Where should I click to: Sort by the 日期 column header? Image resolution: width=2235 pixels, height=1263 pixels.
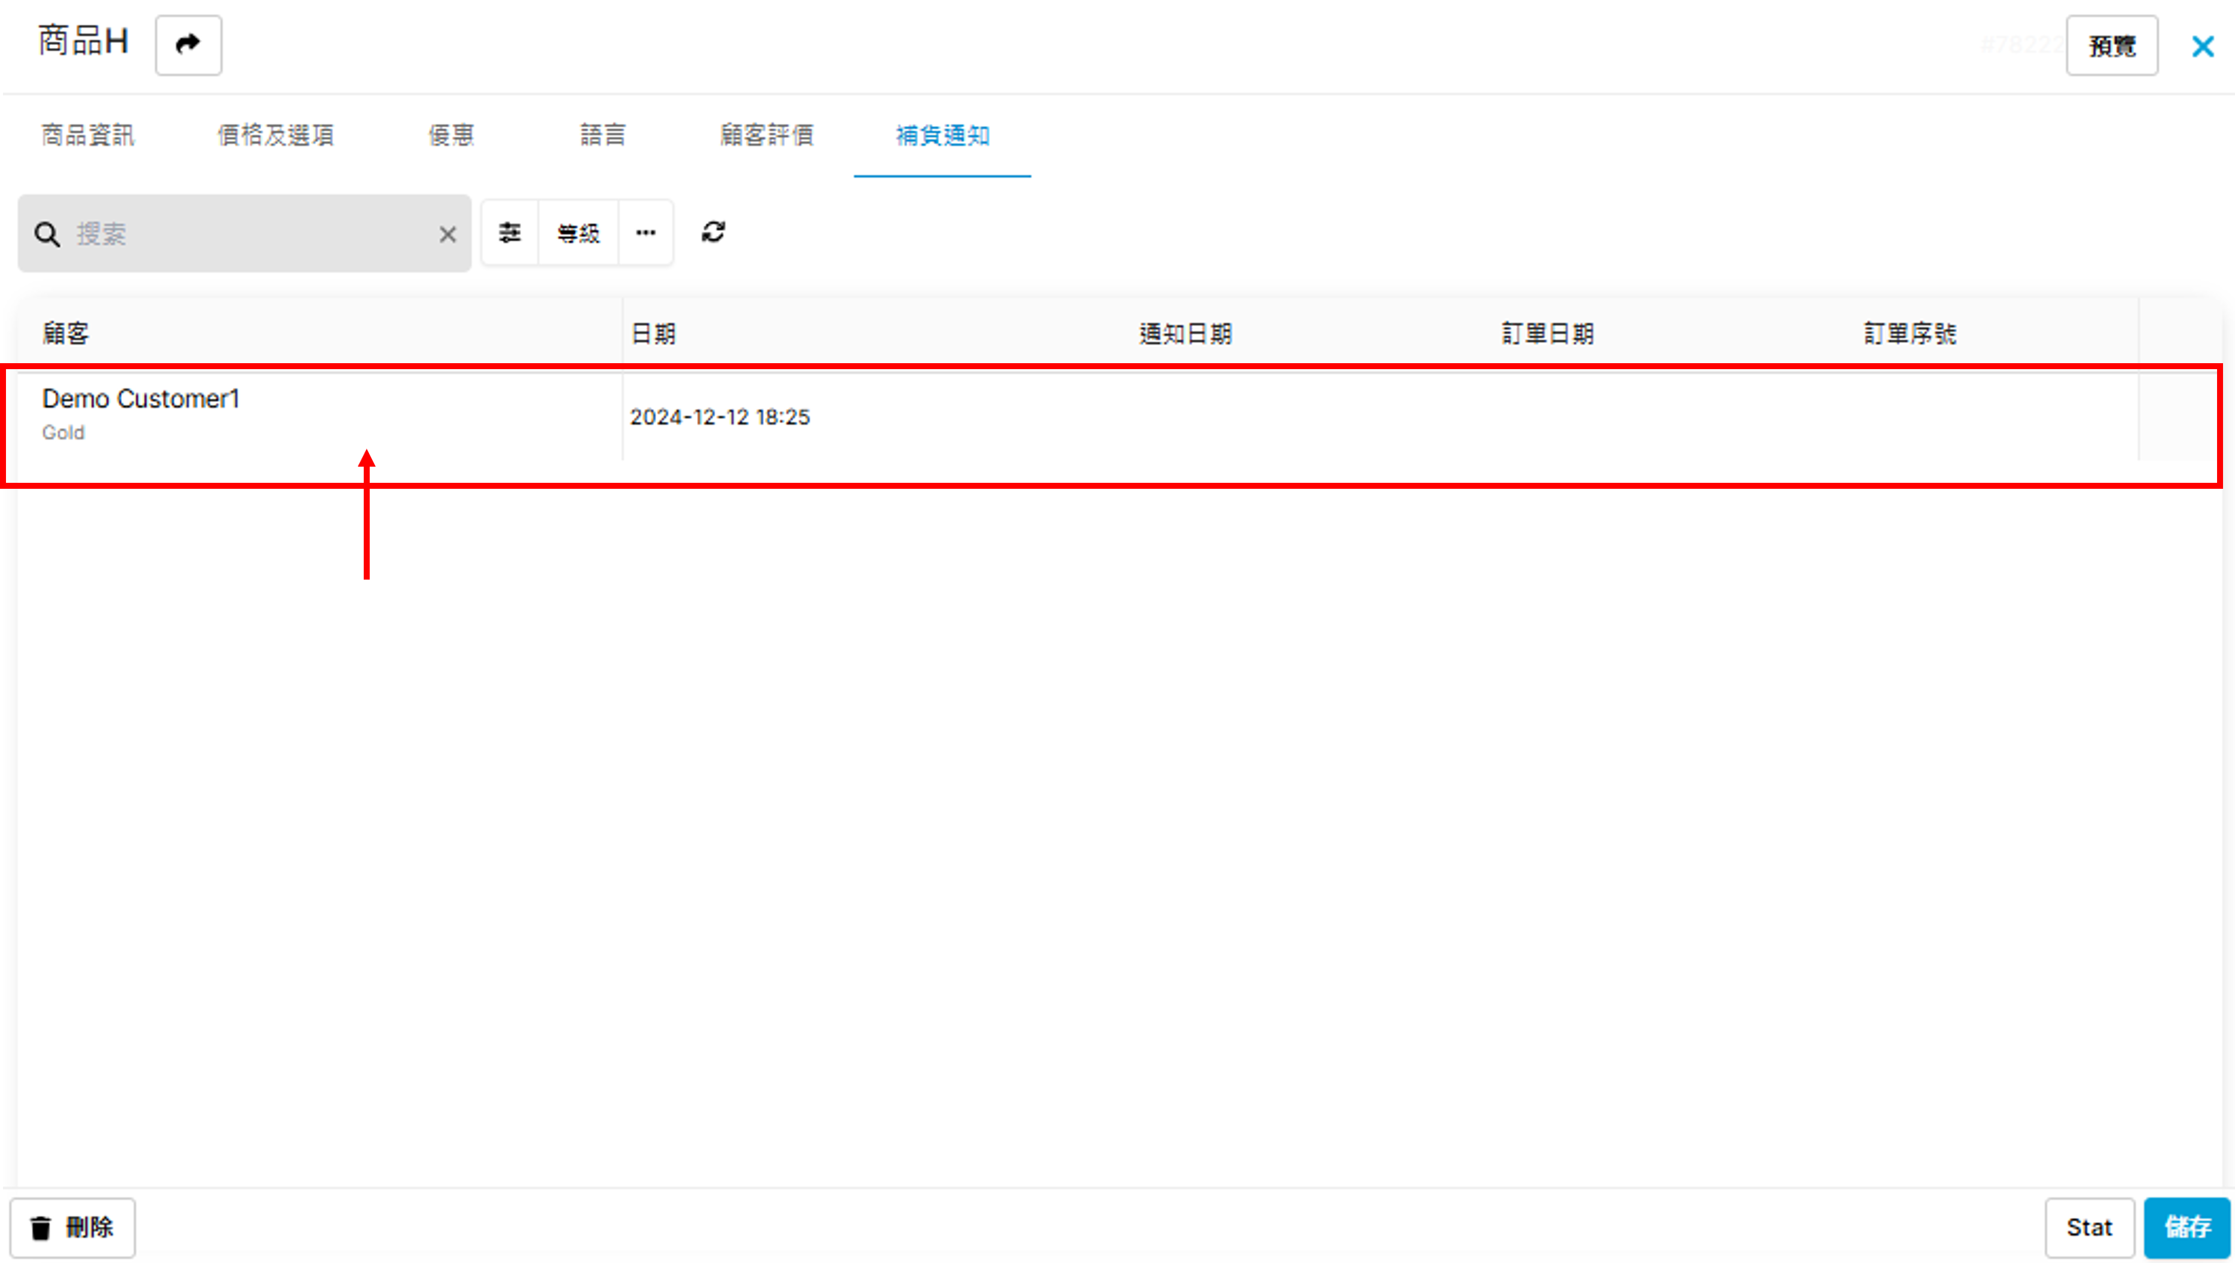click(653, 333)
